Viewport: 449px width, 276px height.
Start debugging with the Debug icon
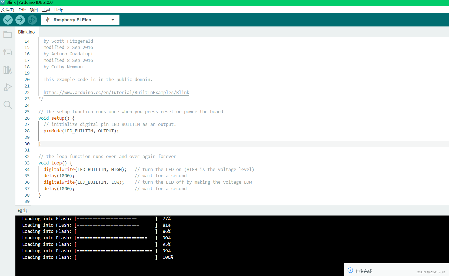[32, 20]
